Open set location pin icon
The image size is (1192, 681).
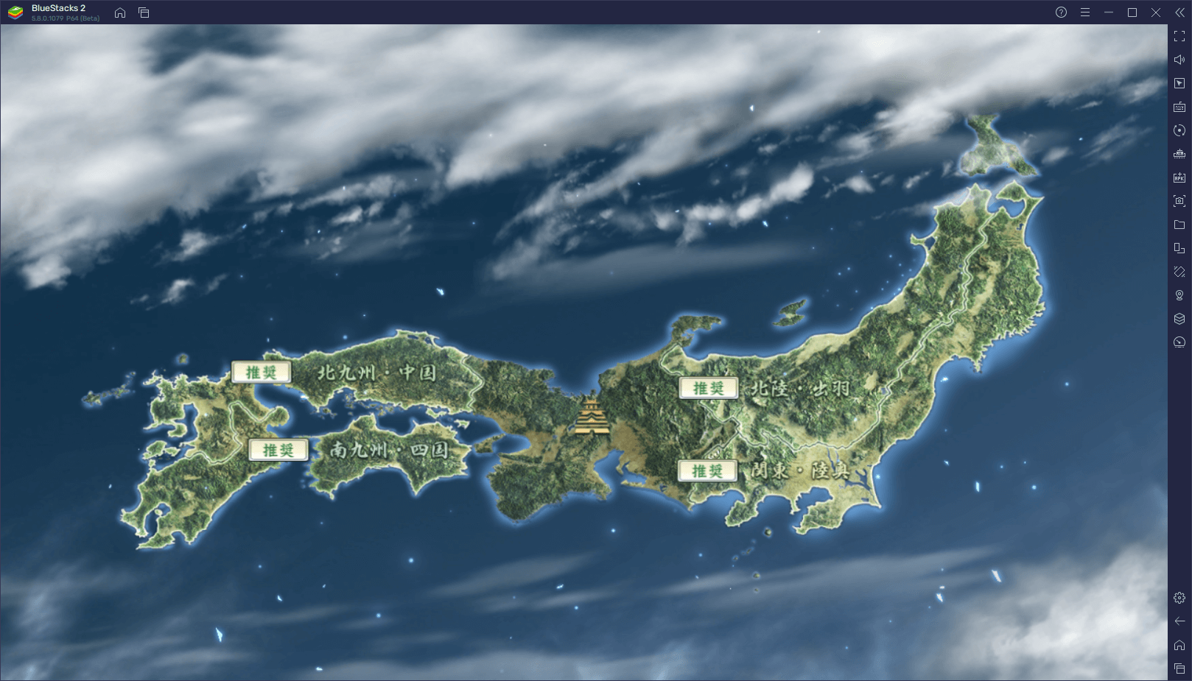click(x=1179, y=295)
